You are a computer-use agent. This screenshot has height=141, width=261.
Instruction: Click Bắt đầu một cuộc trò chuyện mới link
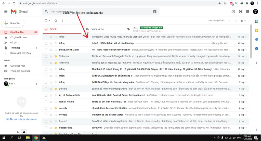click(21, 119)
